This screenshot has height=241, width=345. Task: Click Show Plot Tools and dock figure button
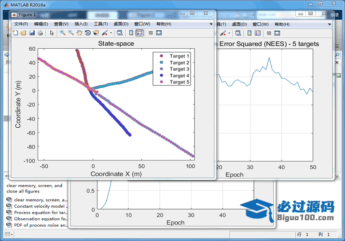click(x=159, y=33)
